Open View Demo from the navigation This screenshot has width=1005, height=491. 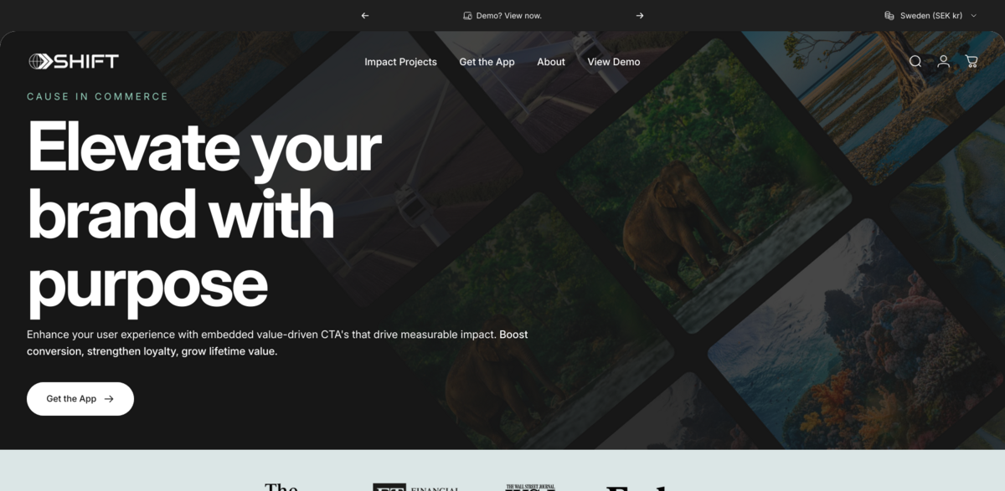pos(613,62)
